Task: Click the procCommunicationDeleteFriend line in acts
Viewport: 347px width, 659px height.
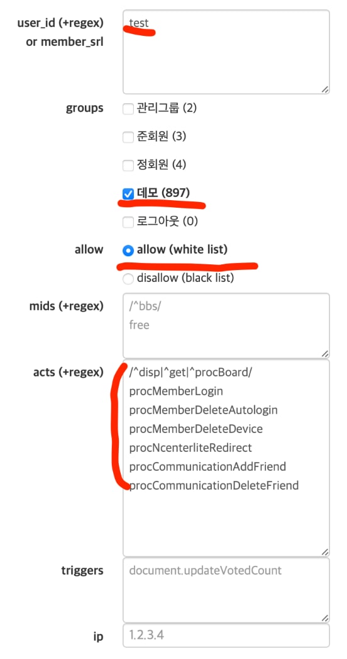Action: pos(214,486)
